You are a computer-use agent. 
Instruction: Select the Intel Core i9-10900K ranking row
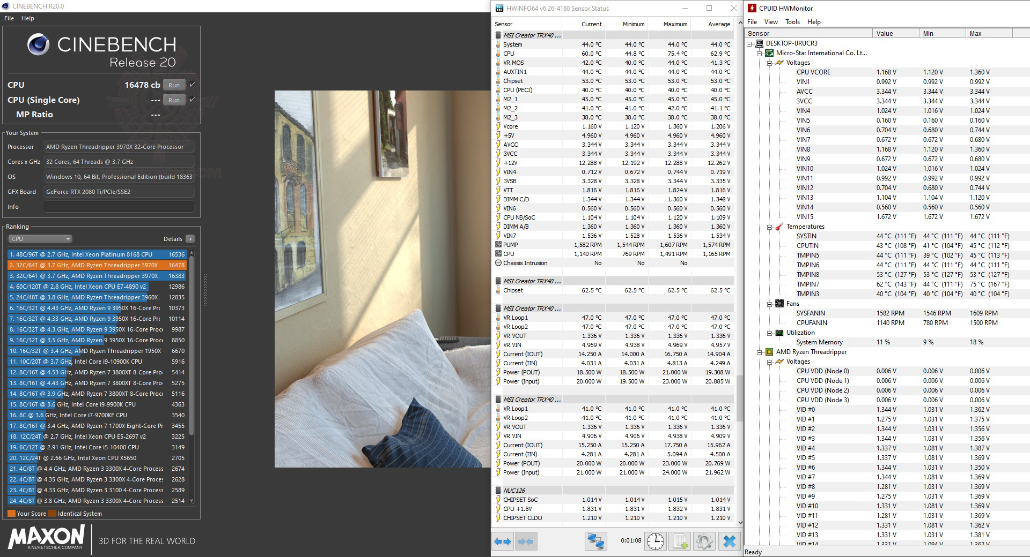pos(97,362)
